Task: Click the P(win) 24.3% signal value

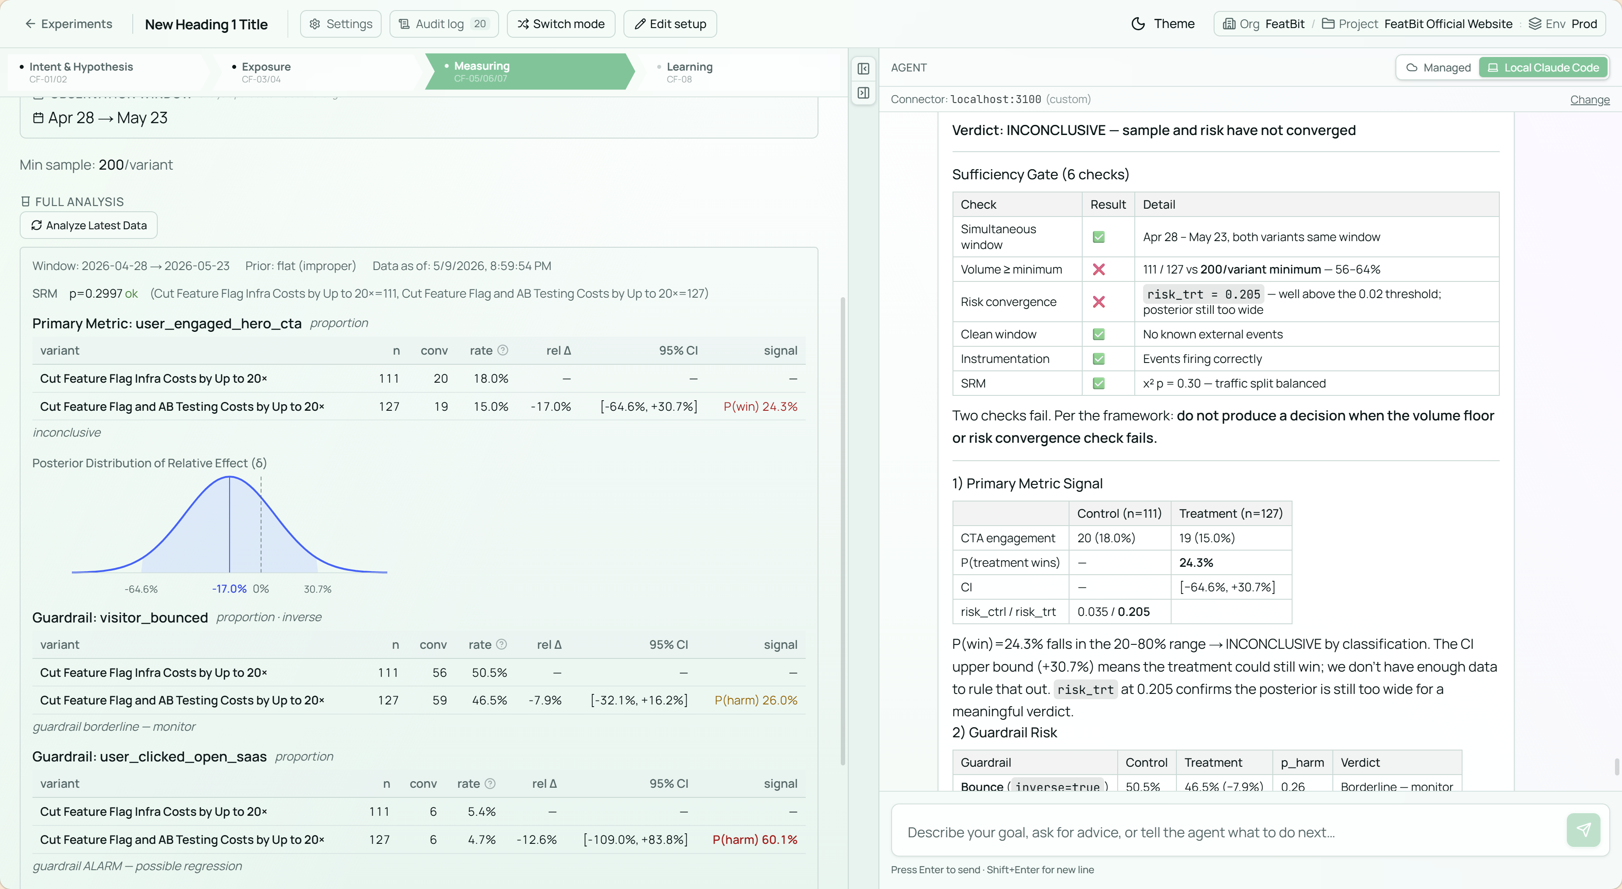Action: coord(760,406)
